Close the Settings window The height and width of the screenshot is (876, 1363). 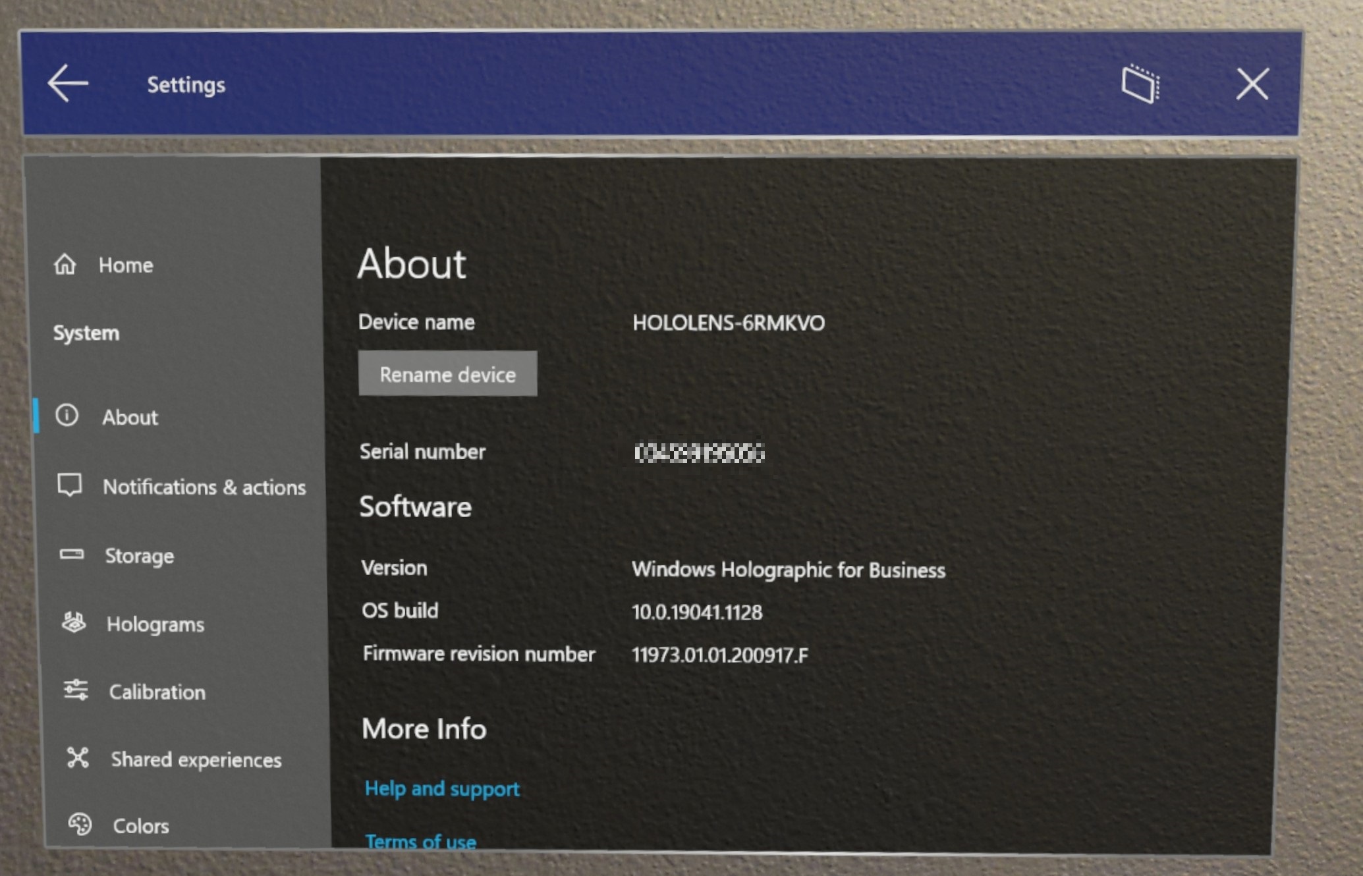tap(1253, 82)
